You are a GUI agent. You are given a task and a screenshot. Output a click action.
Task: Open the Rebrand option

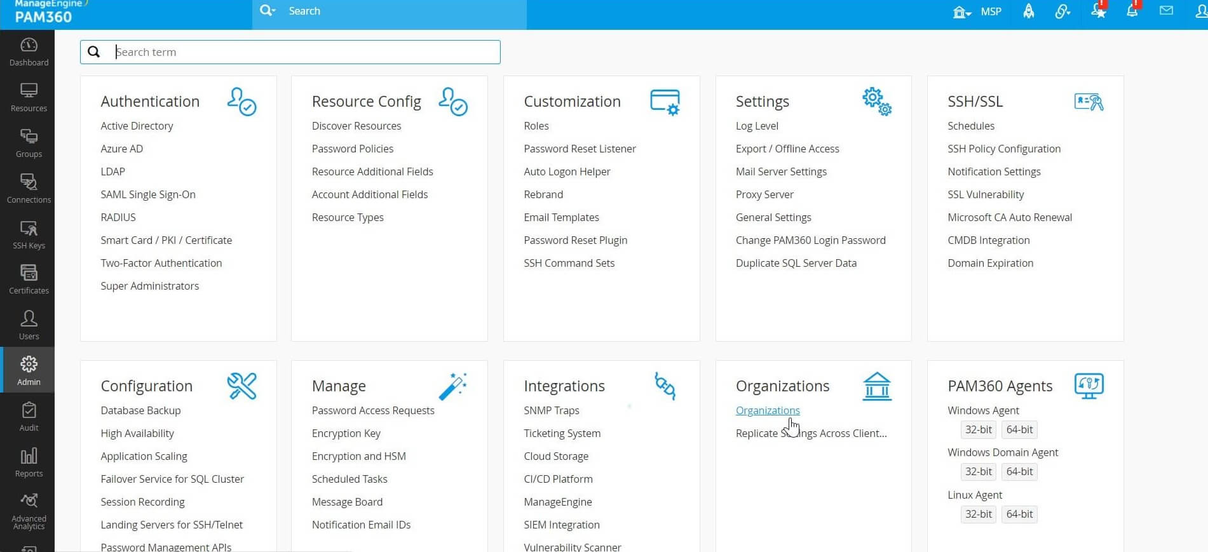[x=543, y=194]
